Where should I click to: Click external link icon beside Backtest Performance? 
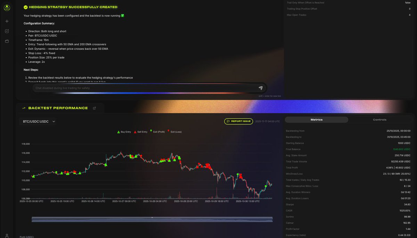[x=94, y=108]
